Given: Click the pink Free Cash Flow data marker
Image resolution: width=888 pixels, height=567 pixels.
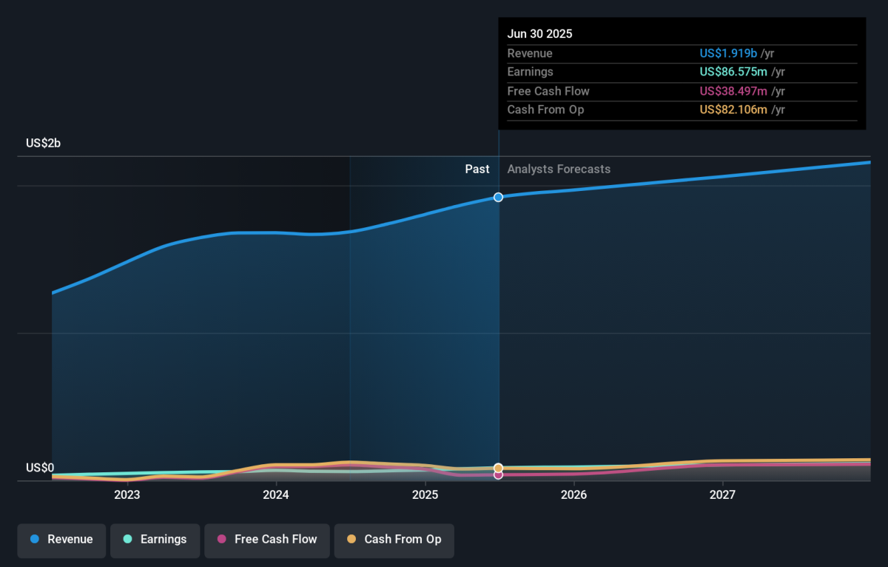Looking at the screenshot, I should click(x=498, y=474).
